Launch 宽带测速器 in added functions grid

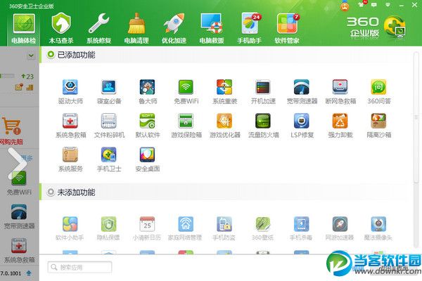coord(302,92)
